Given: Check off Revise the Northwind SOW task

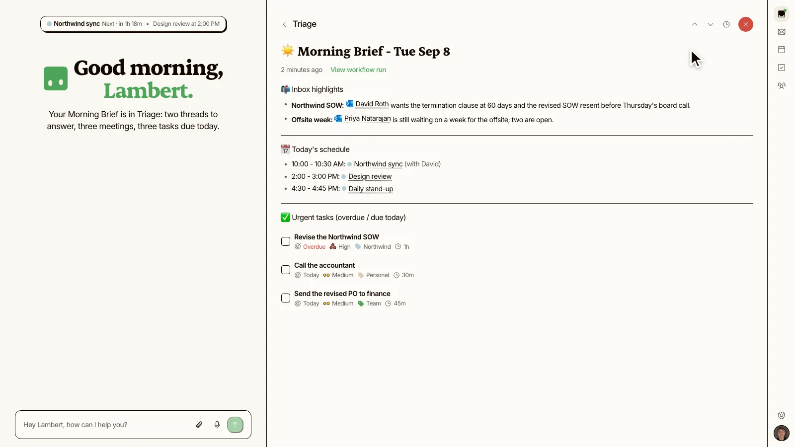Looking at the screenshot, I should [x=286, y=241].
